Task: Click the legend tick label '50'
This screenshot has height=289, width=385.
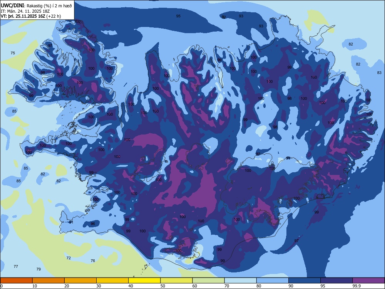Action: (x=163, y=286)
